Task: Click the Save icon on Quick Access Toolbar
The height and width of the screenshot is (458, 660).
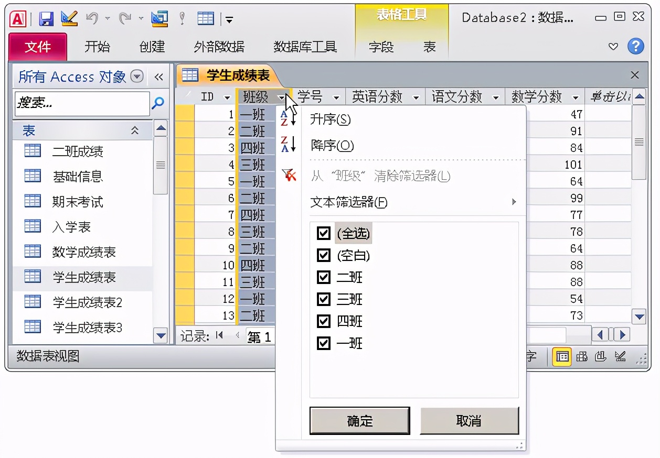Action: 46,17
